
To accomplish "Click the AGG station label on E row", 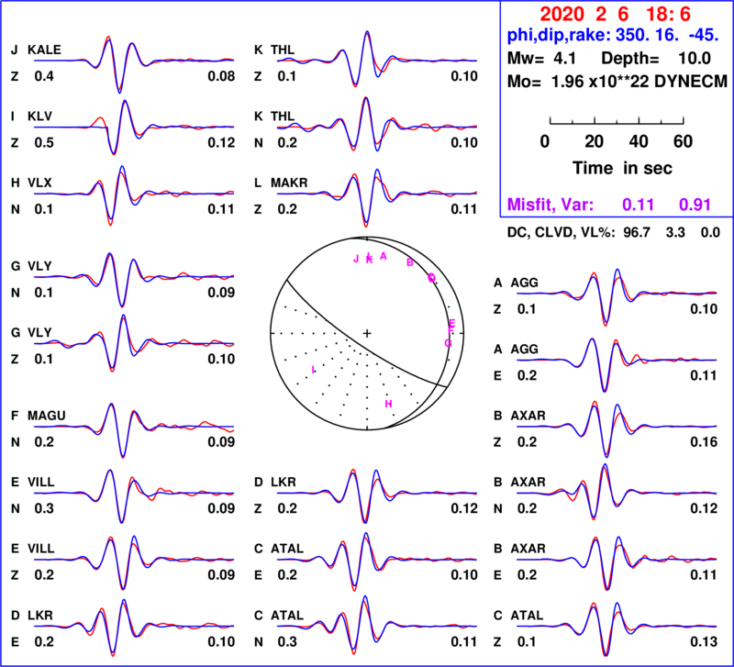I will click(x=524, y=350).
